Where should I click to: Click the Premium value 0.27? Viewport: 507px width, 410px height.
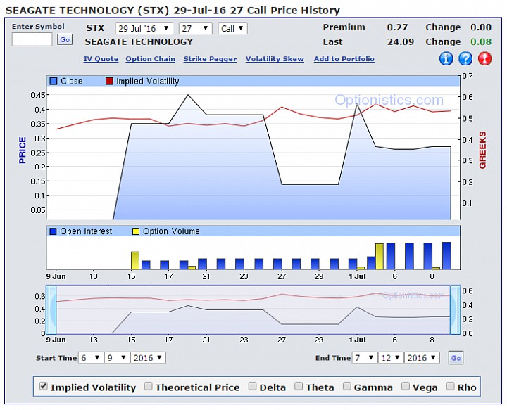[x=397, y=27]
